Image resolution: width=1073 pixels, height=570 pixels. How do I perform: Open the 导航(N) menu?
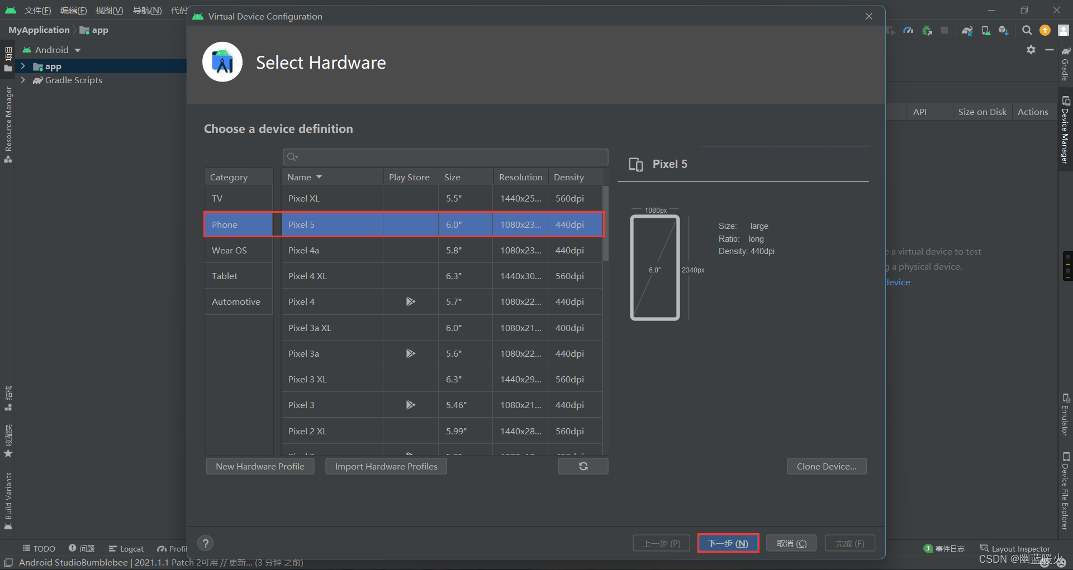click(x=147, y=11)
